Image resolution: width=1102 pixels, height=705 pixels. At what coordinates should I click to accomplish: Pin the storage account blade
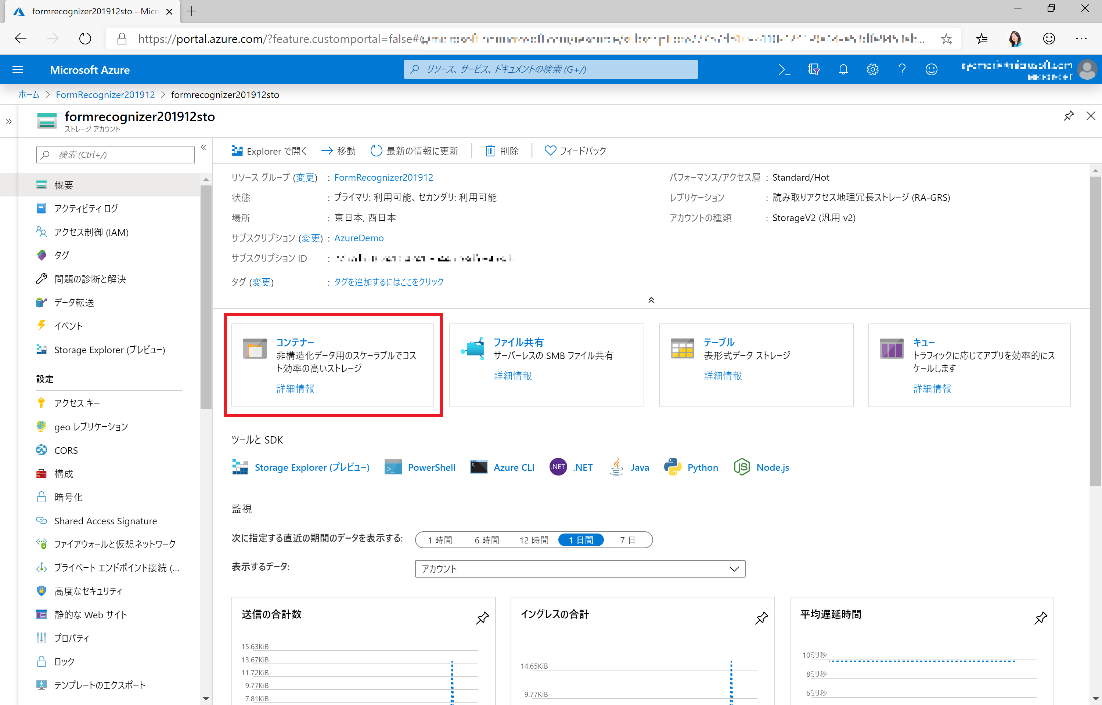[x=1068, y=116]
